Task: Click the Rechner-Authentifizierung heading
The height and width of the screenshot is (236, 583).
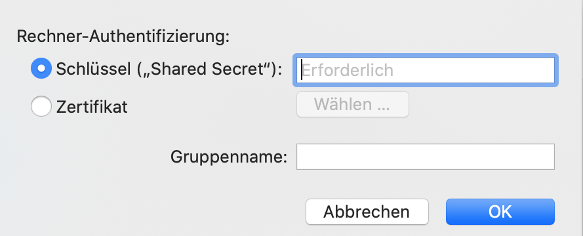Action: click(x=123, y=37)
